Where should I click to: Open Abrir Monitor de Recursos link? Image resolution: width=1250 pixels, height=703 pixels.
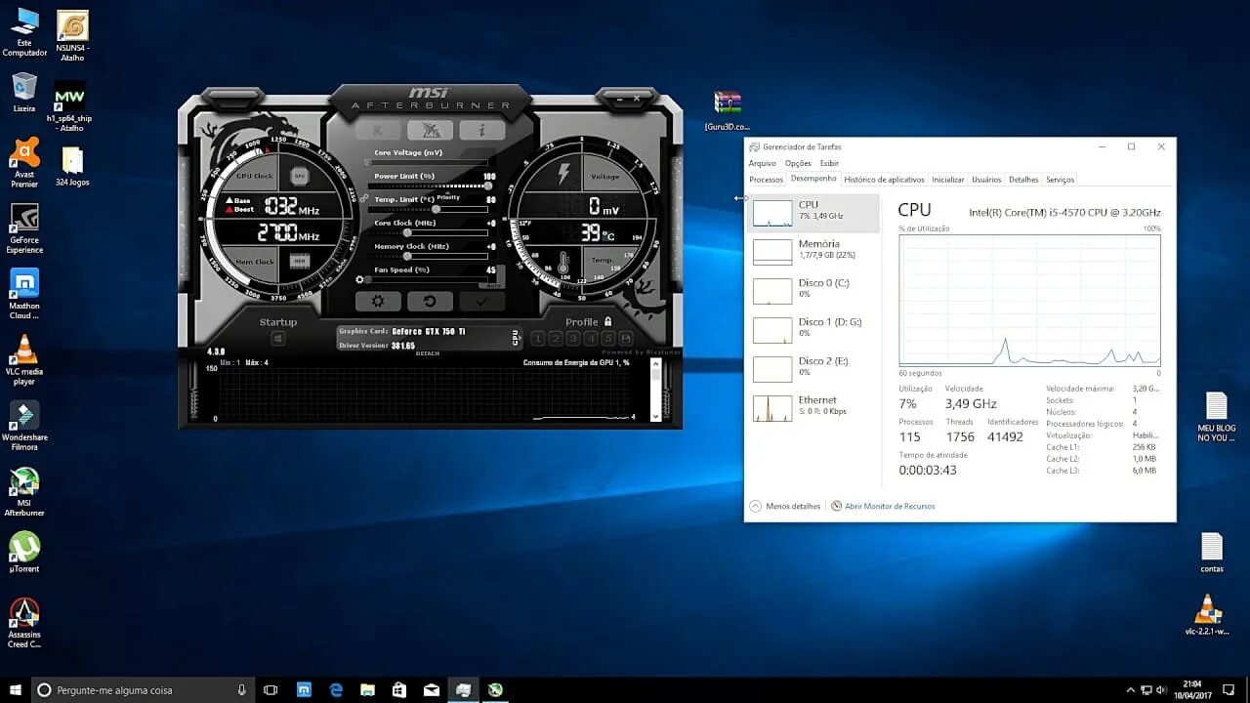click(883, 507)
